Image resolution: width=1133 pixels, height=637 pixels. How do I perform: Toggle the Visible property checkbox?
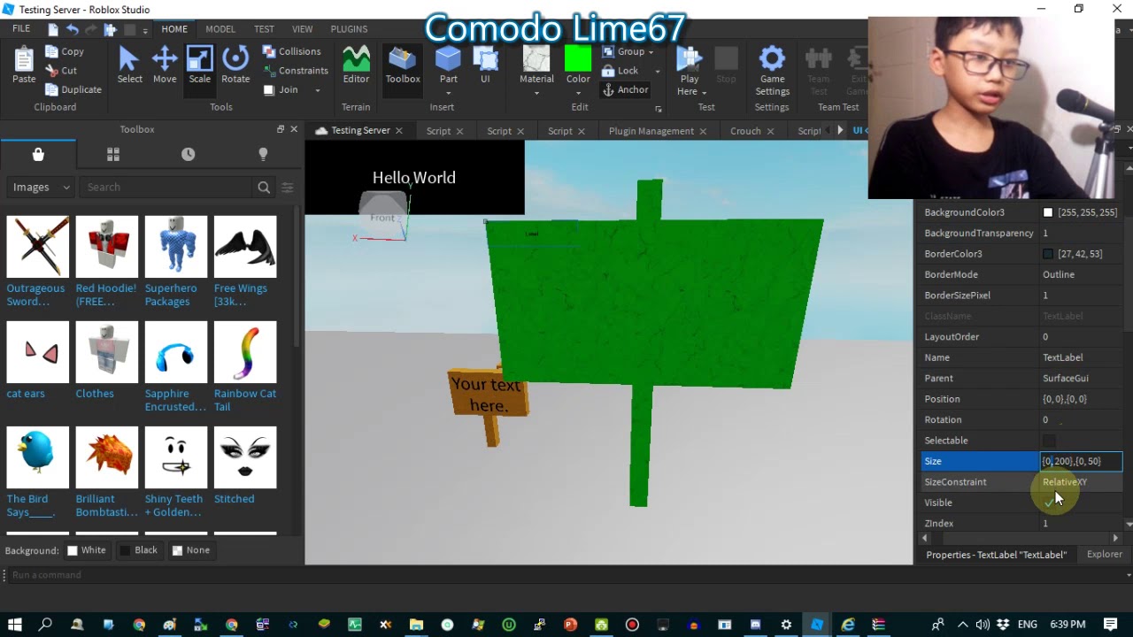[1049, 503]
